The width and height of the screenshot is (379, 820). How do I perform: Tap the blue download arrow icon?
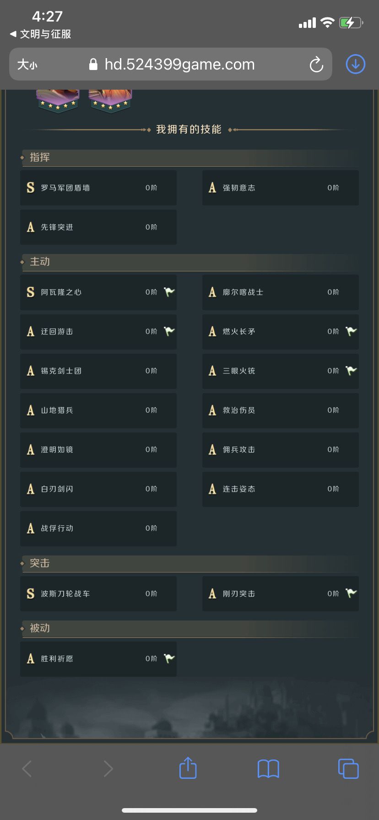(355, 64)
